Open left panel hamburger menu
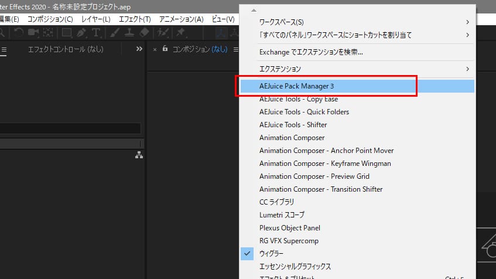496x279 pixels. [x=4, y=50]
